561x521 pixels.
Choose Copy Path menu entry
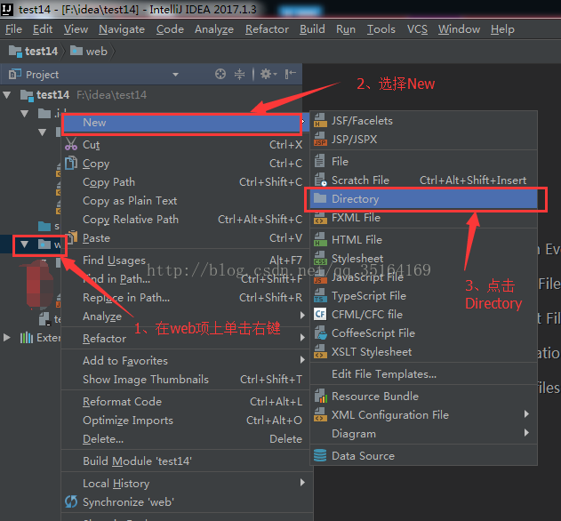tap(185, 182)
